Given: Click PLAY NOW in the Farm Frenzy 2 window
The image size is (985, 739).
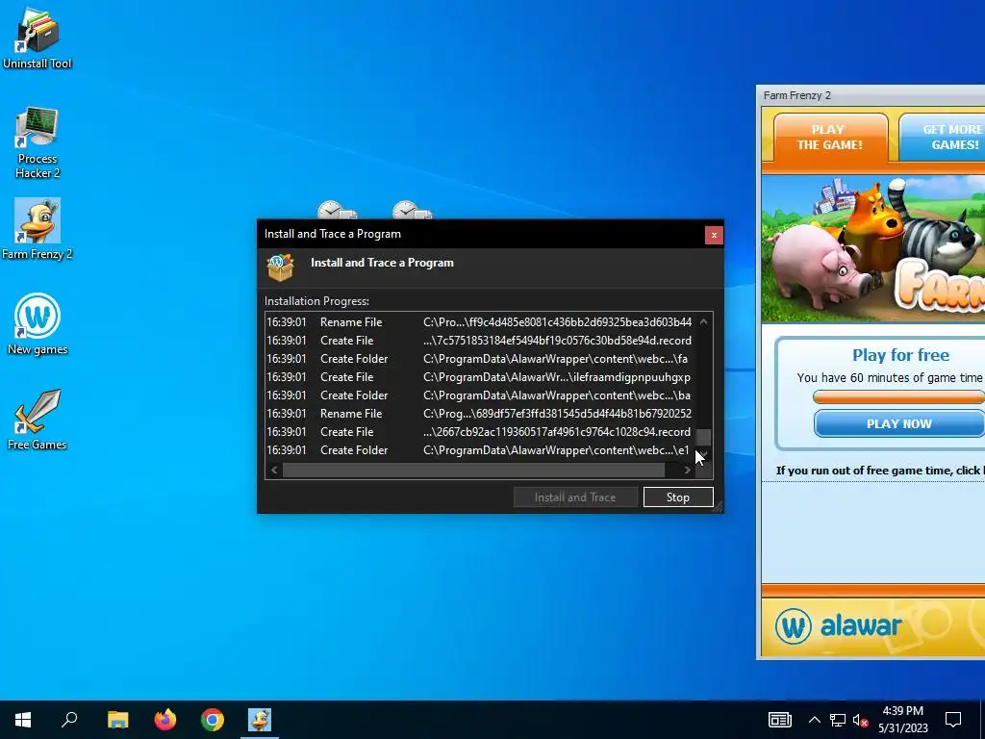Looking at the screenshot, I should pos(899,423).
